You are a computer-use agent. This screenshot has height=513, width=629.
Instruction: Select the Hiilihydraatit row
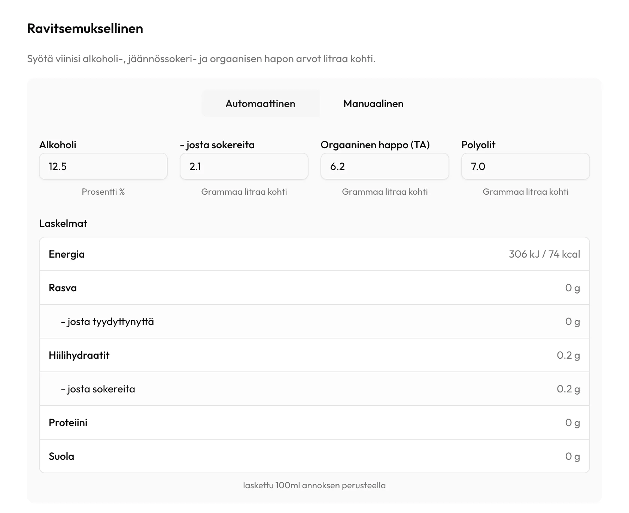click(x=314, y=355)
